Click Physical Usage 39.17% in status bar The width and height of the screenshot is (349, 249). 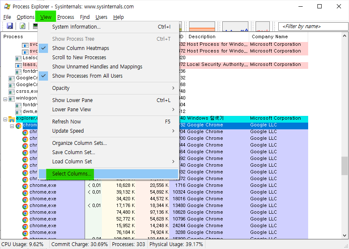(176, 244)
